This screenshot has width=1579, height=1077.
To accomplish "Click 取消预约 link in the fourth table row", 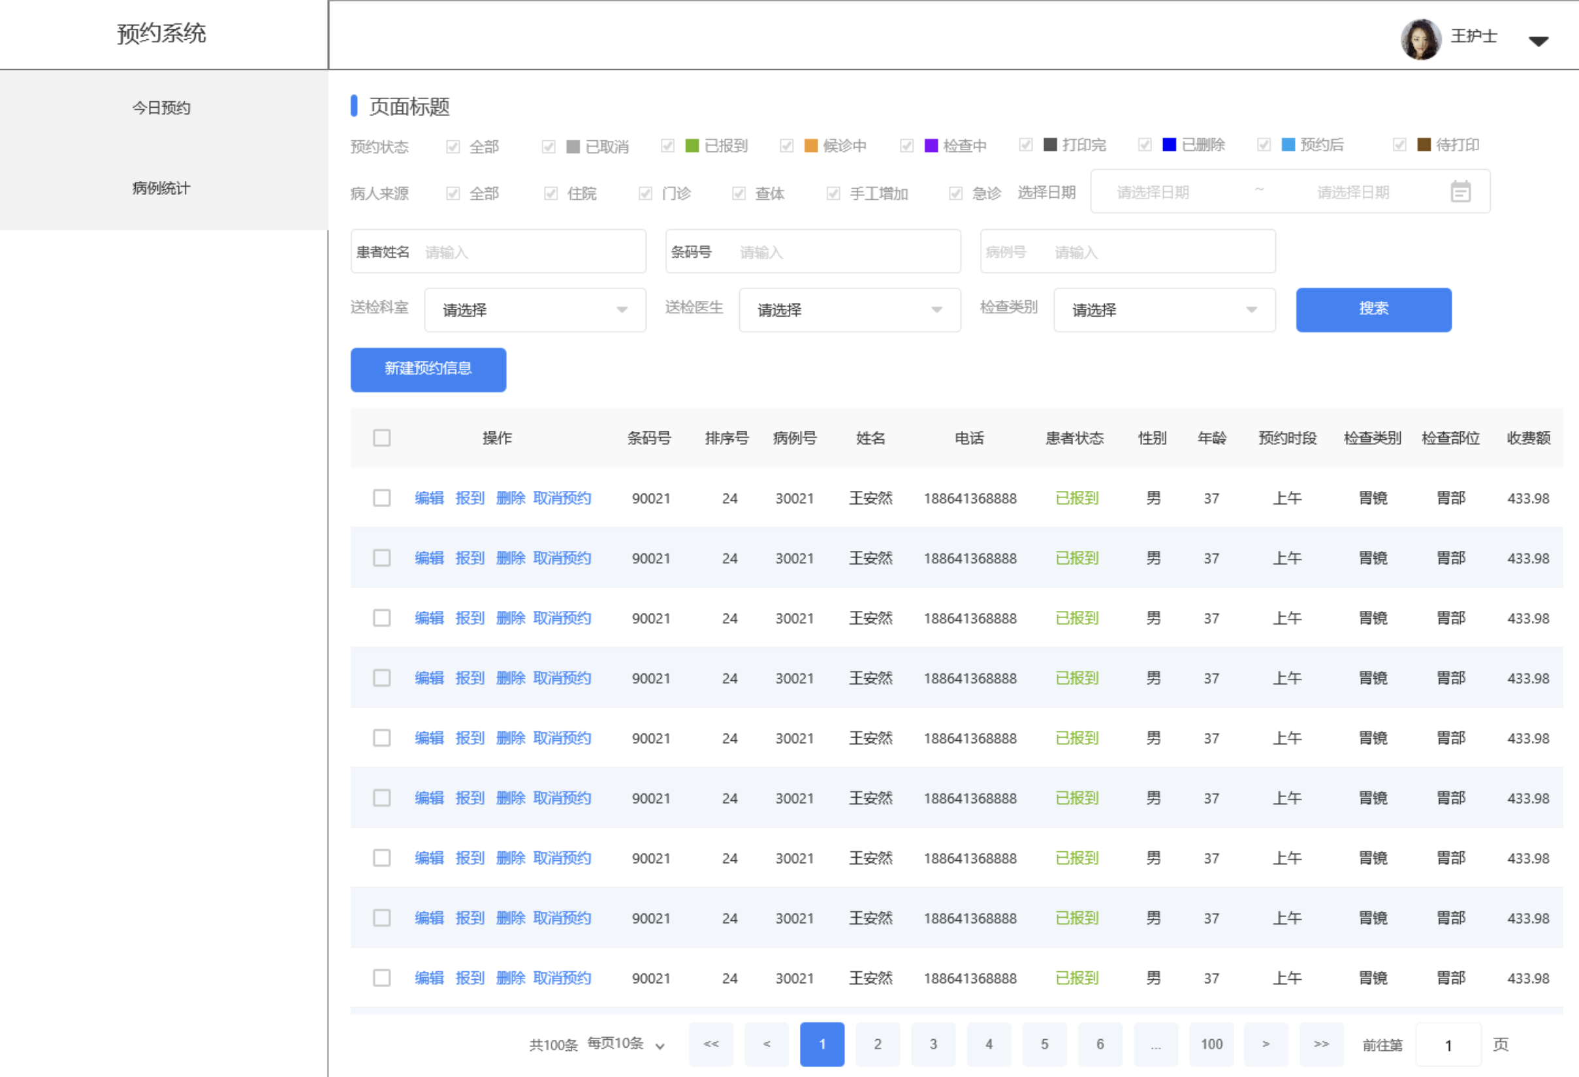I will (562, 678).
